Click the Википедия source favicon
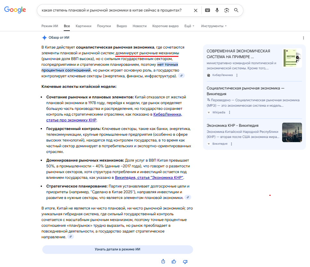The width and height of the screenshot is (310, 267). [208, 144]
